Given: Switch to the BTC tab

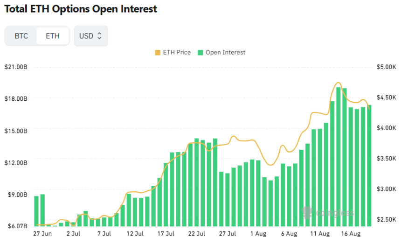Looking at the screenshot, I should pos(21,36).
